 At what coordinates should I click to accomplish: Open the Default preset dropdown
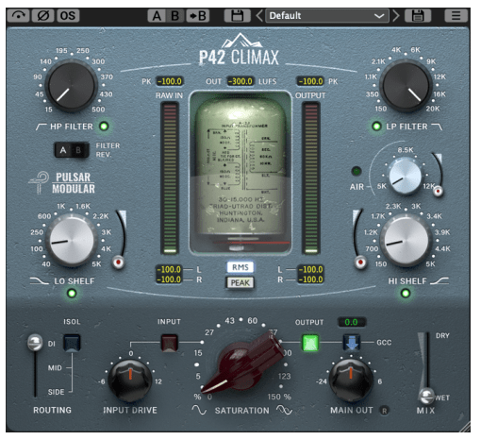(x=327, y=15)
